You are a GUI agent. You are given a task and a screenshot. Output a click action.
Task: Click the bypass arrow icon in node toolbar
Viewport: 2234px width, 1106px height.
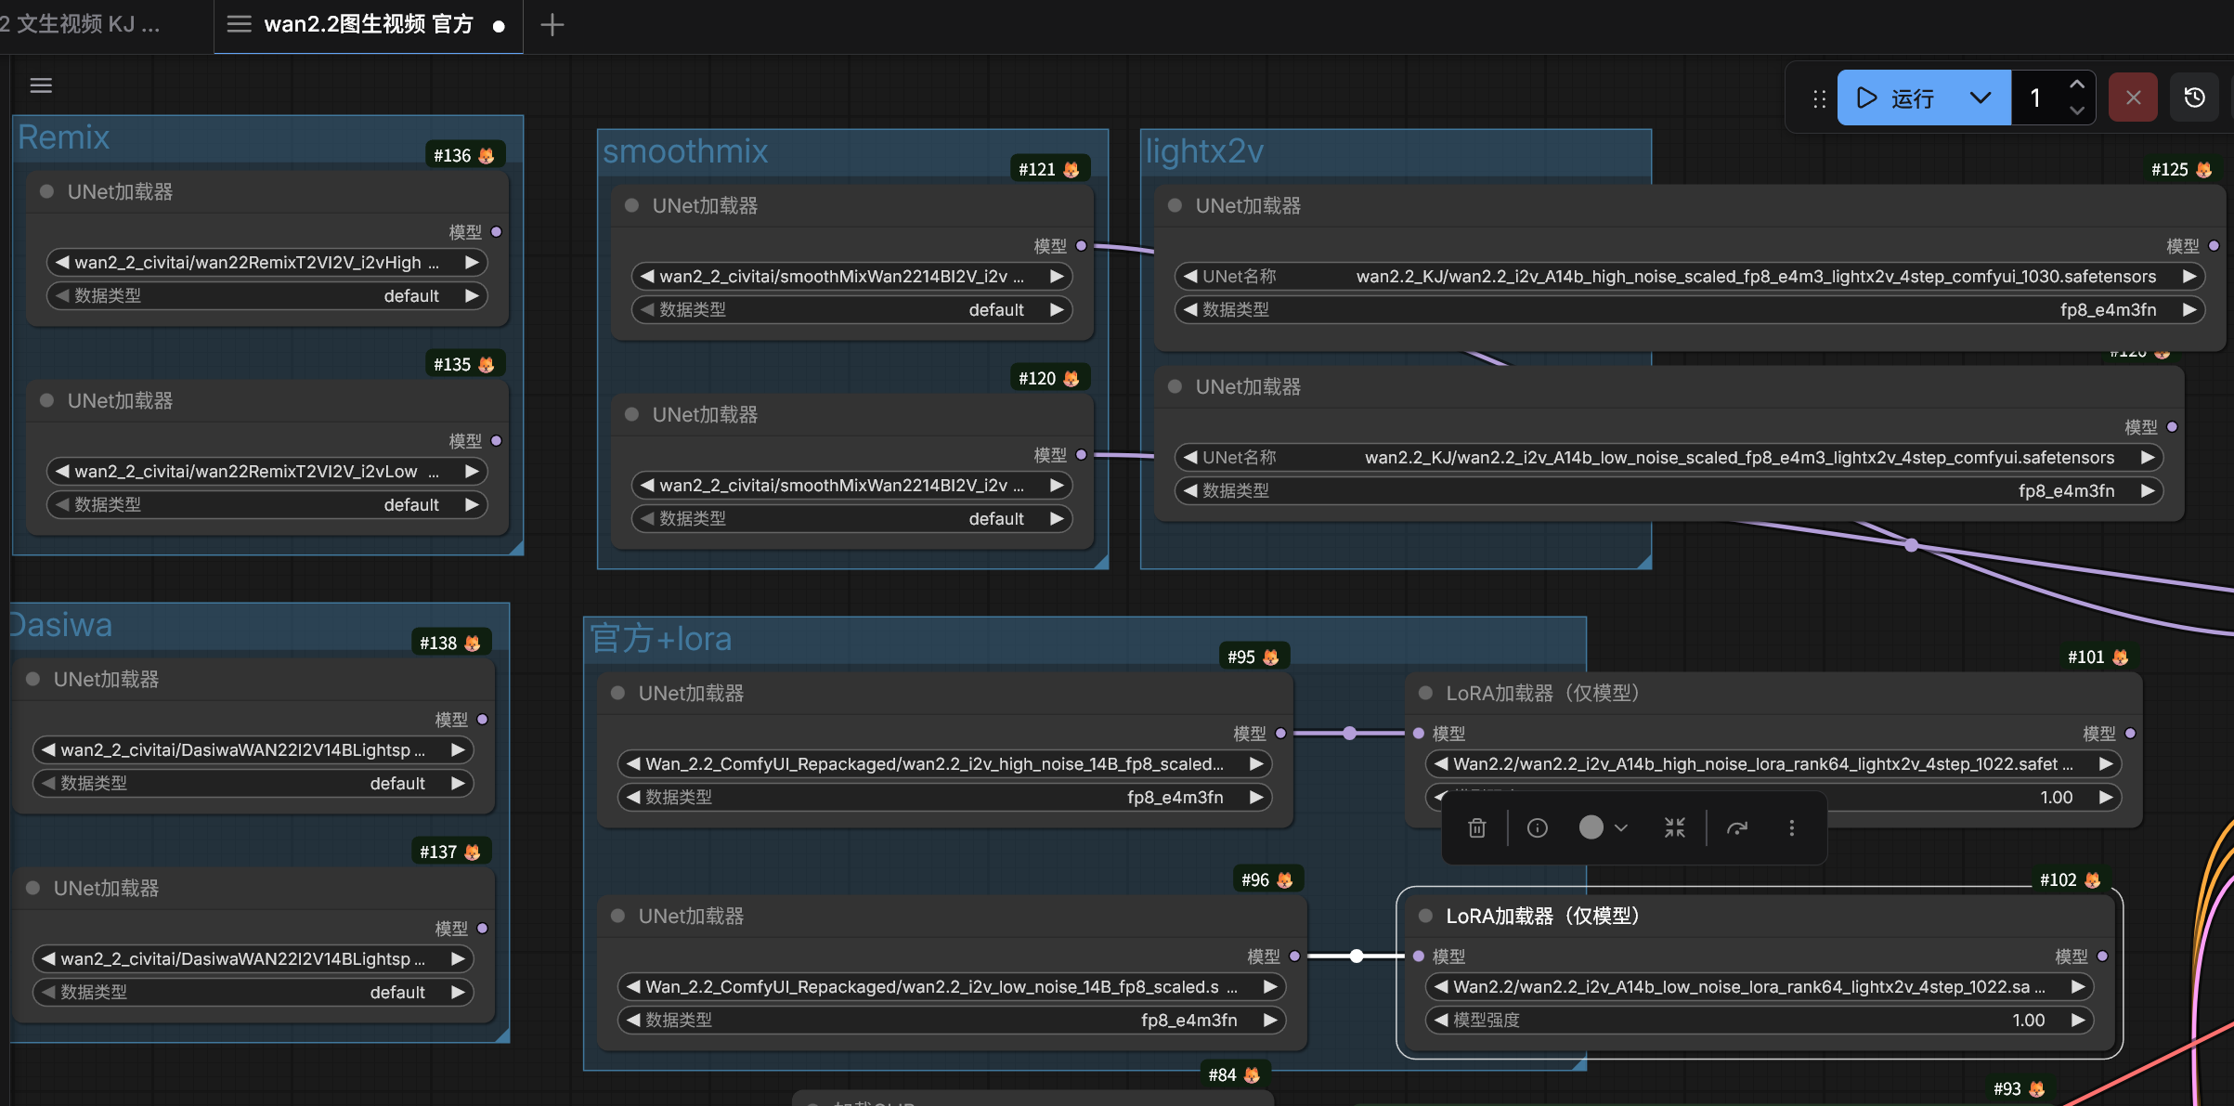1736,827
